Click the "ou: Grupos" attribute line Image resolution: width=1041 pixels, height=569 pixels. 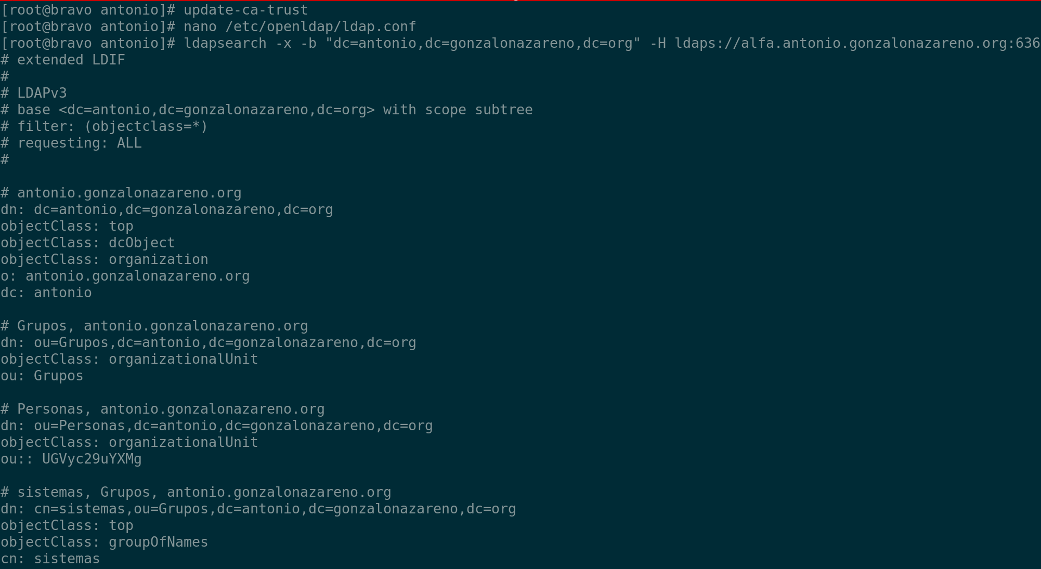click(x=42, y=376)
